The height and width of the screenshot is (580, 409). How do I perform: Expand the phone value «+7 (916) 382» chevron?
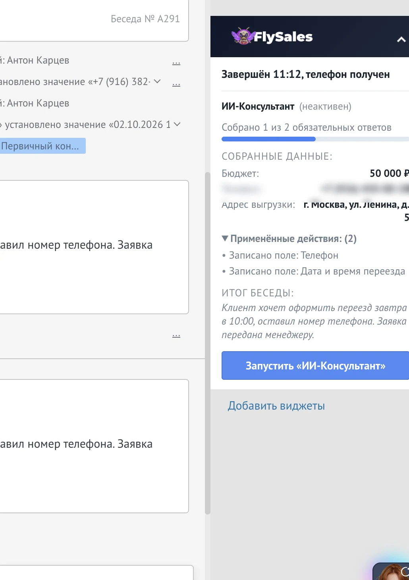[x=157, y=81]
